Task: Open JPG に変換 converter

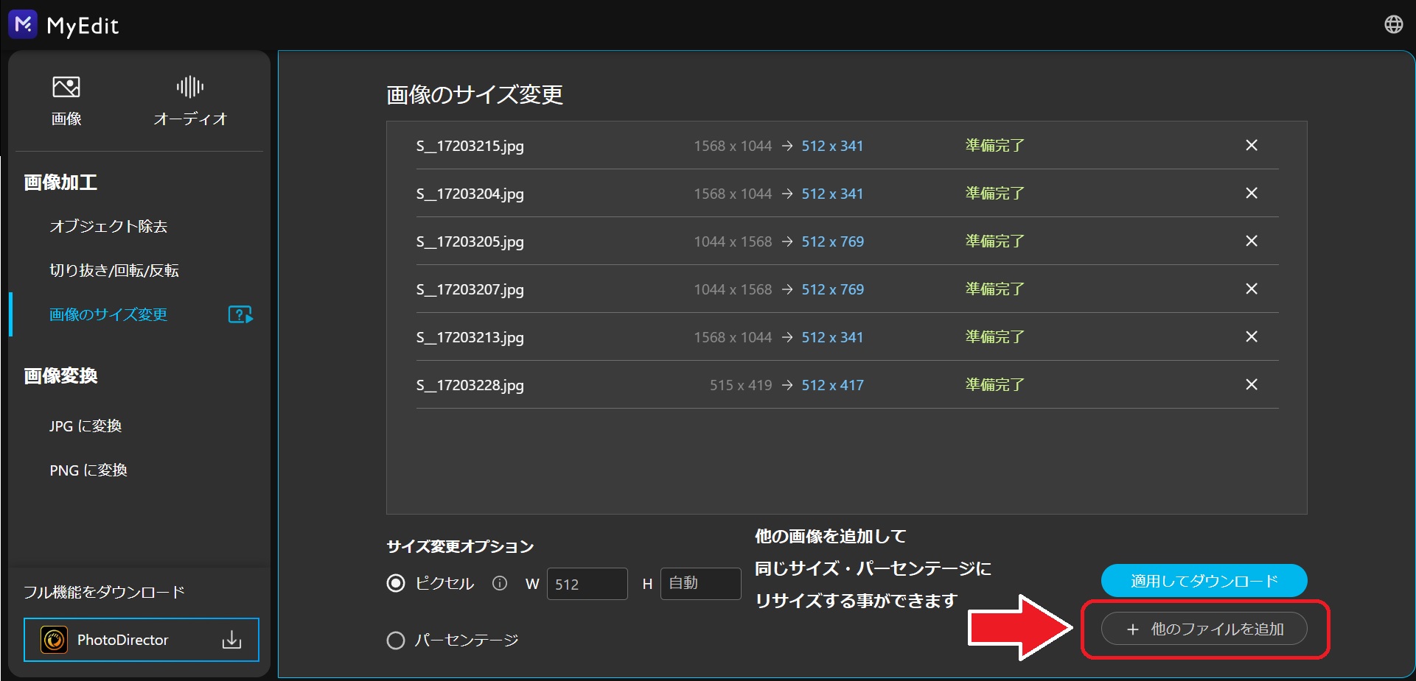Action: 86,426
